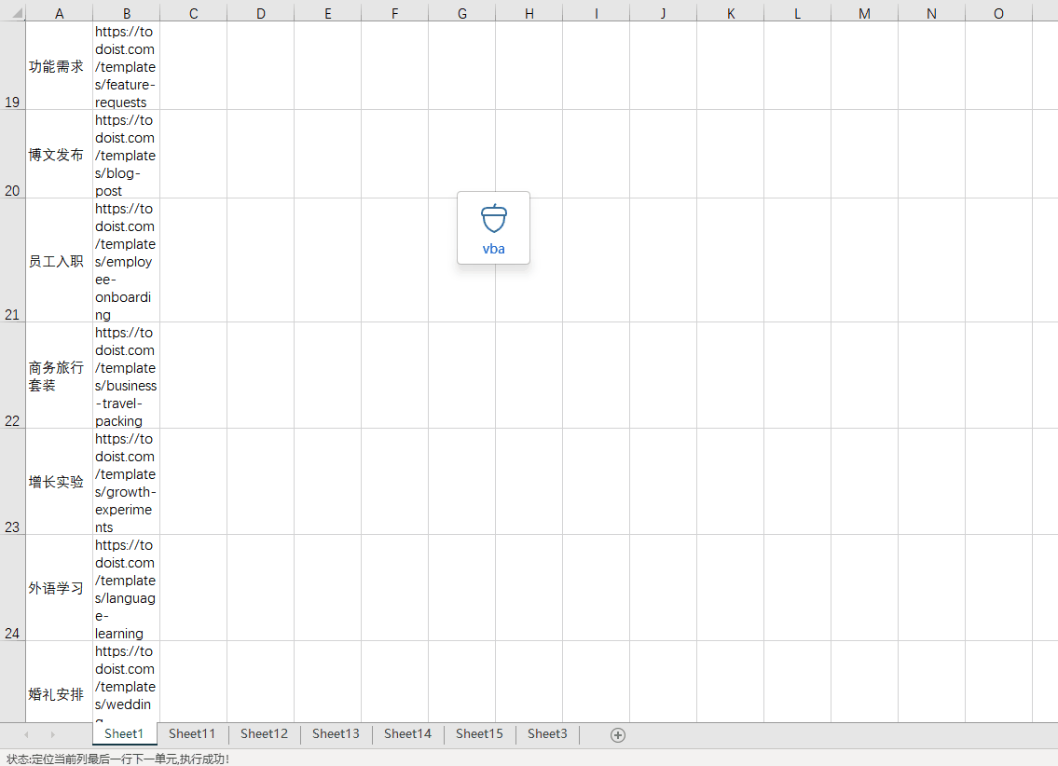The width and height of the screenshot is (1058, 766).
Task: Click the growth-experiments URL cell
Action: pos(126,482)
